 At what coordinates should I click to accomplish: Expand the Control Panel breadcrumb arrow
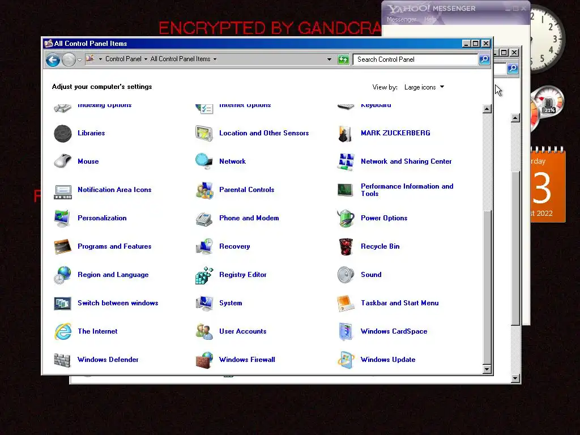146,59
